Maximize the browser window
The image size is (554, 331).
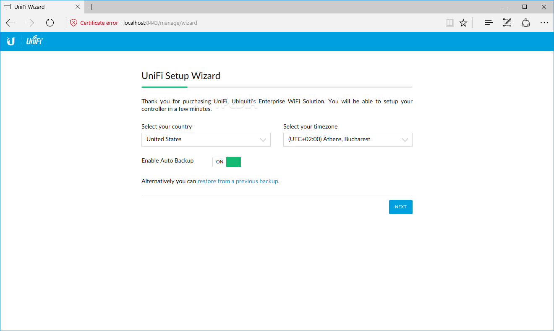click(x=525, y=7)
